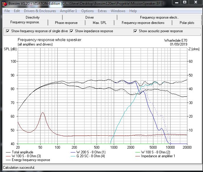Screen dimensions: 203x172
Task: Click the 'Z [ohm]' axis label
Action: (x=194, y=49)
